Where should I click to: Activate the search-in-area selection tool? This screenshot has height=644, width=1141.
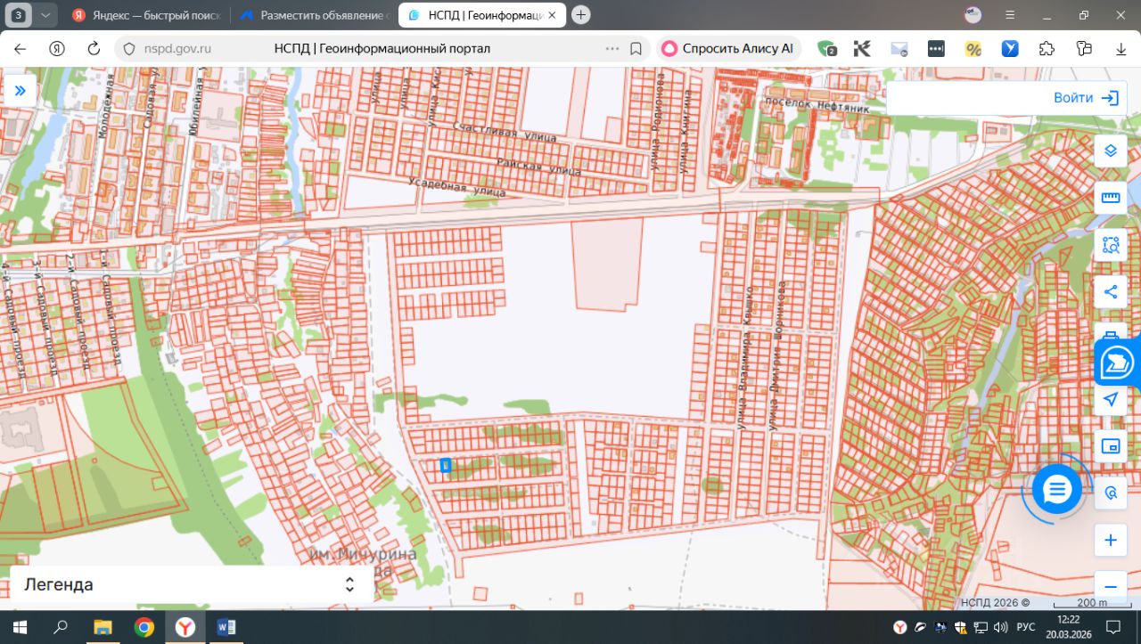1111,245
